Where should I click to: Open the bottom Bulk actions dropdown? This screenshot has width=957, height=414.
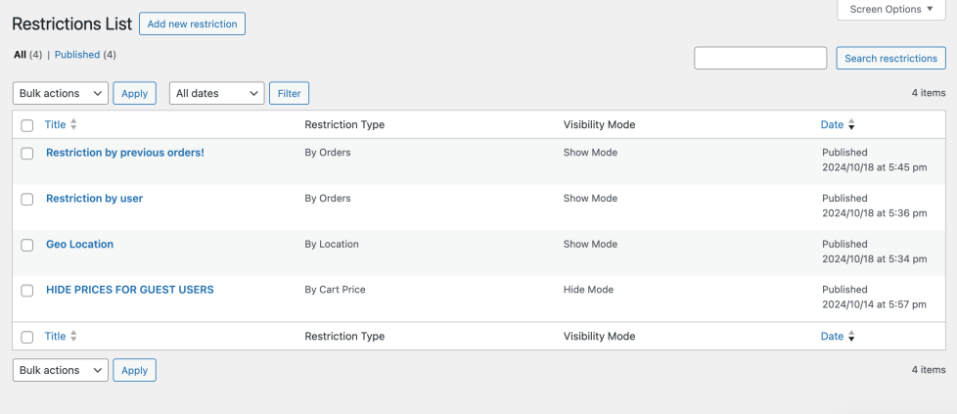[61, 370]
